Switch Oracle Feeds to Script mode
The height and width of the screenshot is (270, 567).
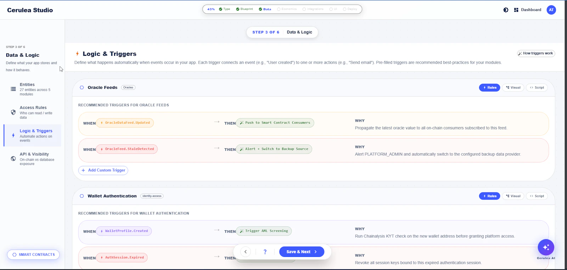pyautogui.click(x=537, y=87)
